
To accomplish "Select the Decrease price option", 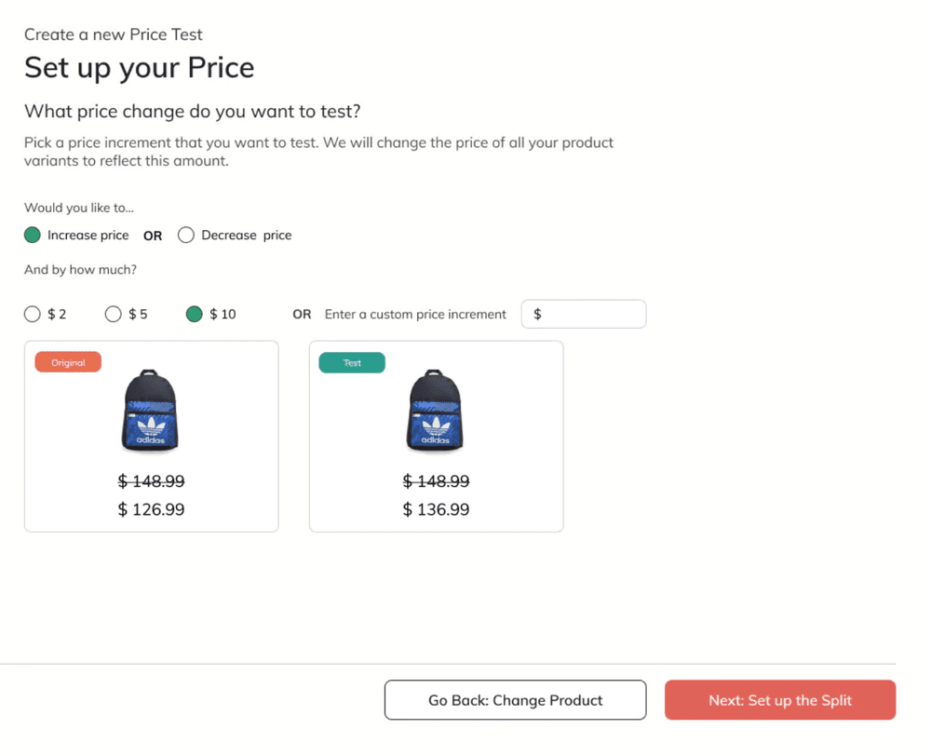I will (186, 236).
